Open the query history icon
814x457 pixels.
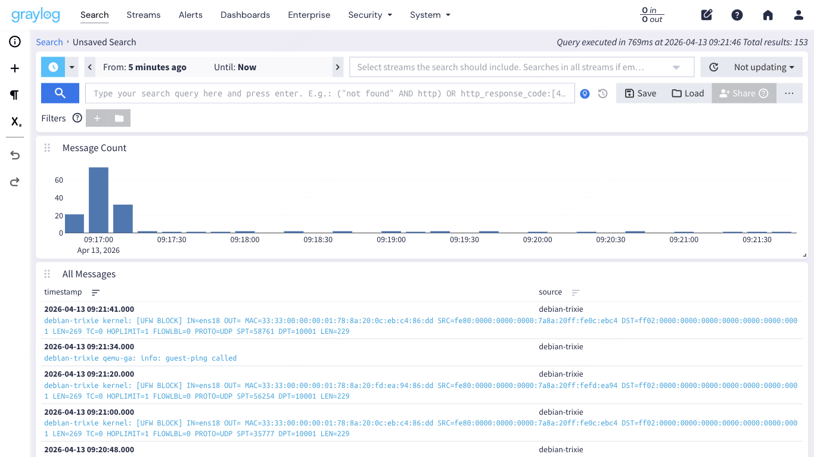tap(602, 93)
